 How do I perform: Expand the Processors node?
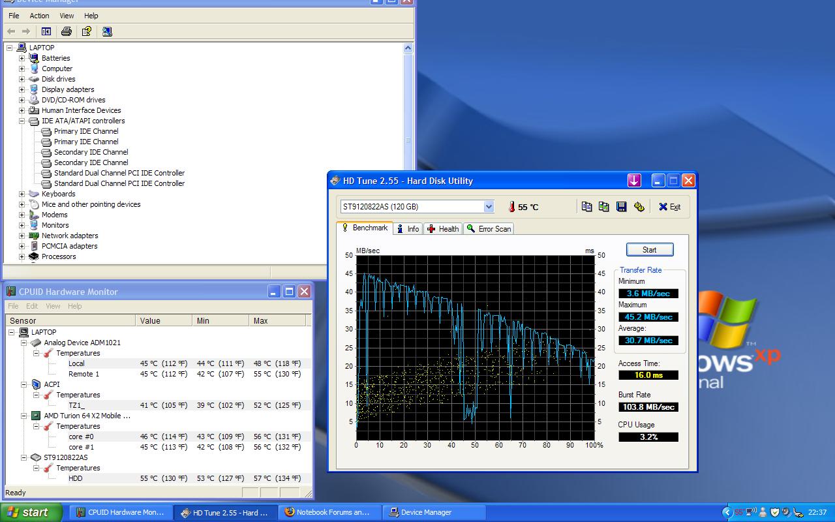pos(22,256)
